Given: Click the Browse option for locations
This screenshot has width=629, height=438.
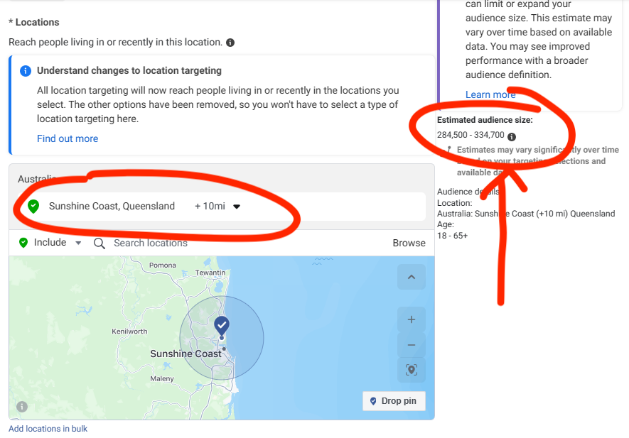Looking at the screenshot, I should coord(409,242).
